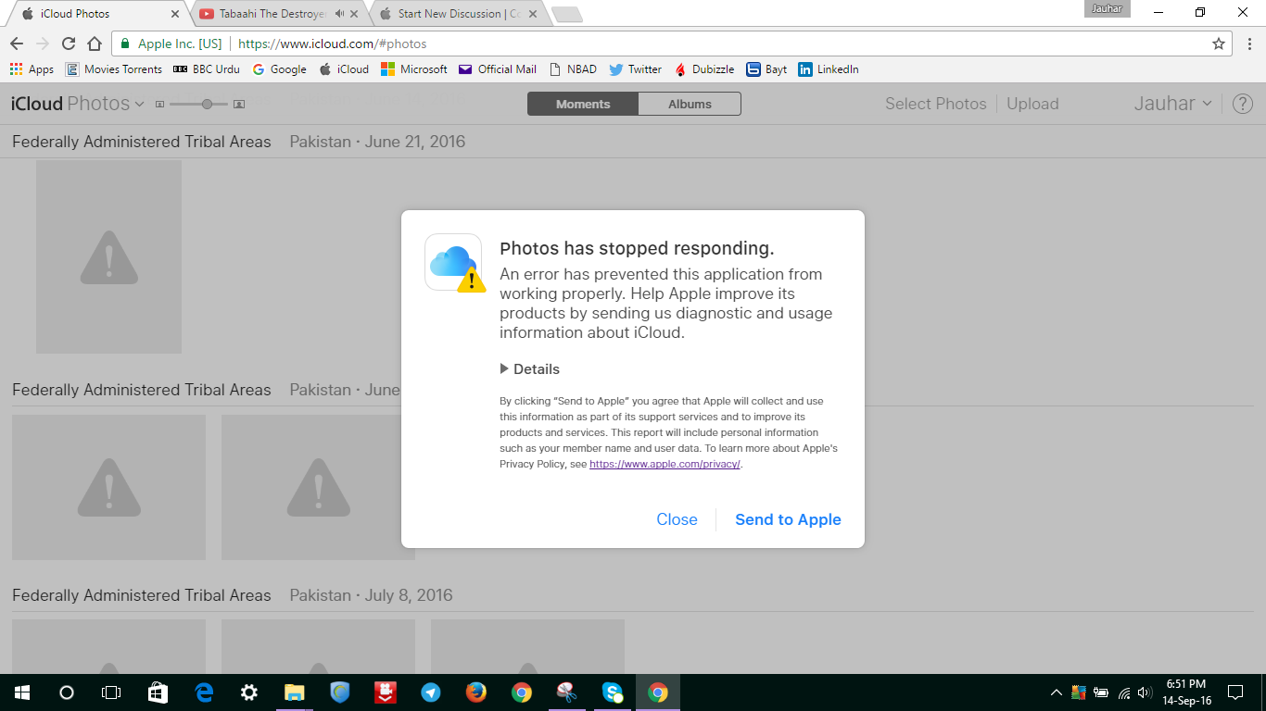
Task: Click the AVG antivirus tray icon
Action: coord(1079,692)
